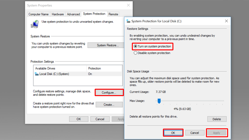Confirm with OK in the System Protection dialog
This screenshot has width=249, height=140.
[173, 133]
